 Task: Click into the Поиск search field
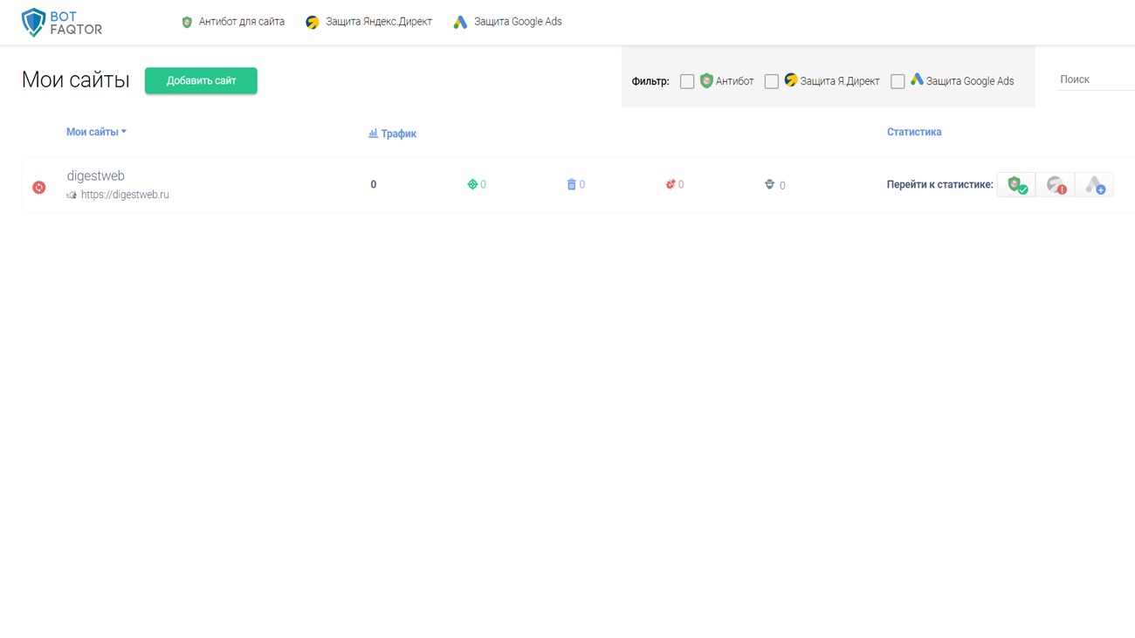(1094, 79)
